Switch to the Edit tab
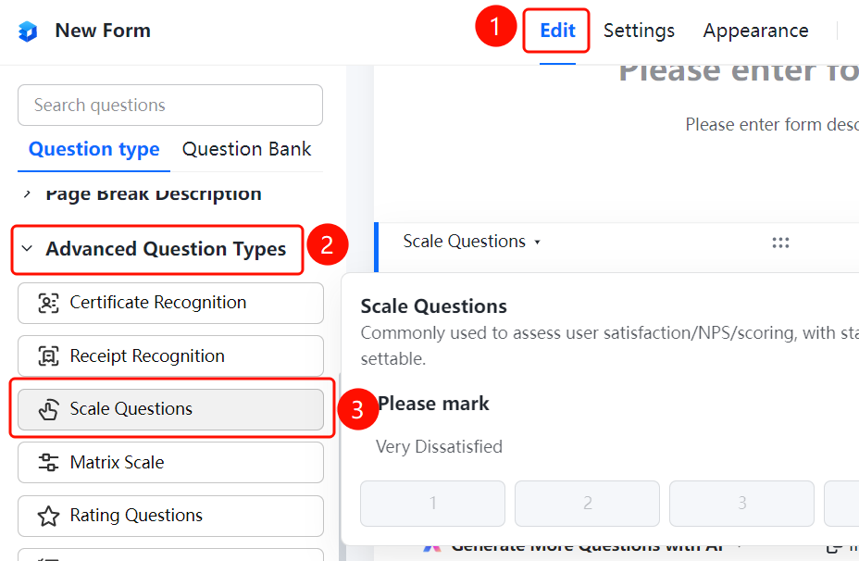This screenshot has height=561, width=859. tap(557, 31)
